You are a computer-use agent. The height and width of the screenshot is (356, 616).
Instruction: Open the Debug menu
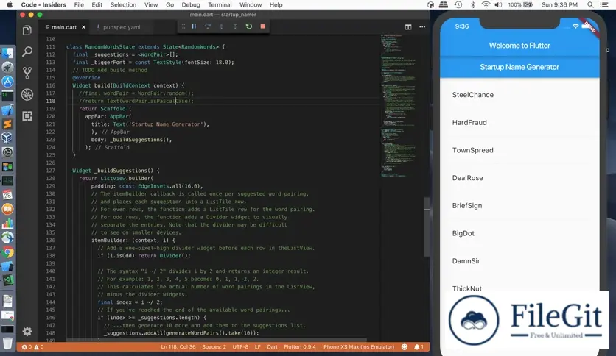(191, 4)
